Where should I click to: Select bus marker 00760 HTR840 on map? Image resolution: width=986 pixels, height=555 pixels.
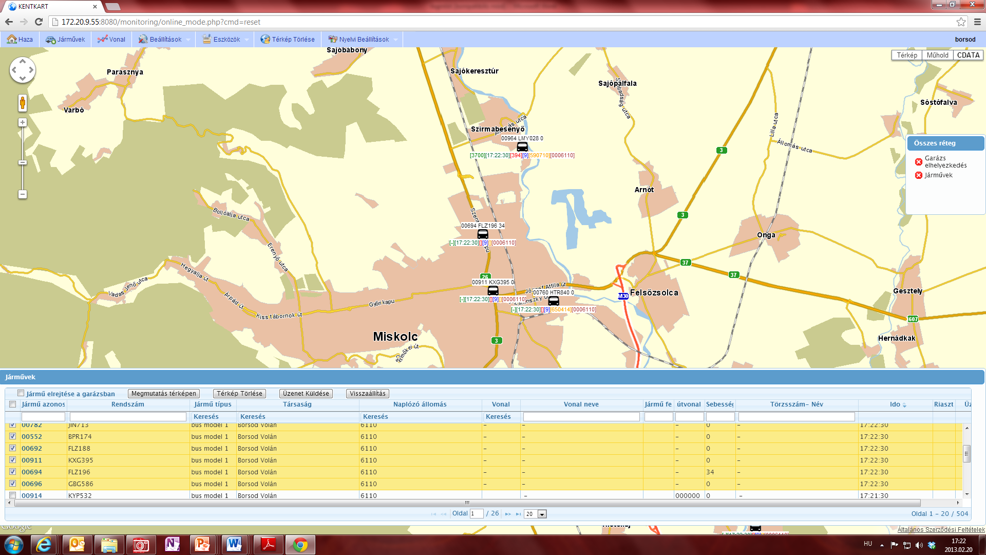pos(554,301)
